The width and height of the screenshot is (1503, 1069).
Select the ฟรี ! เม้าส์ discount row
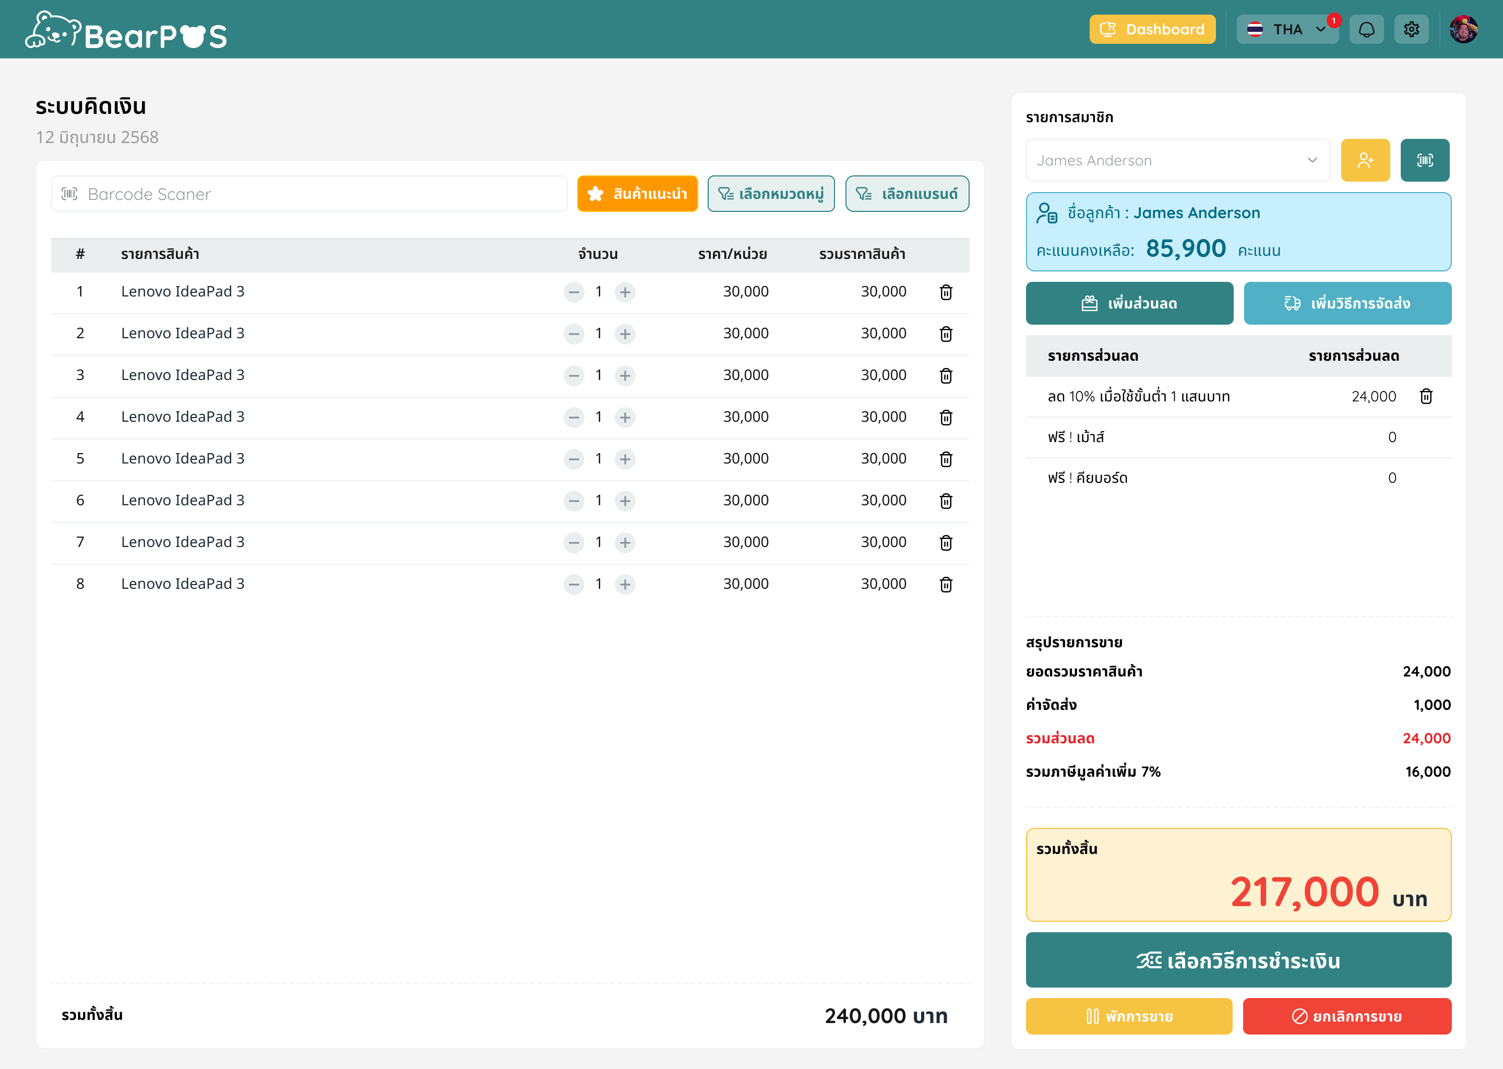(x=1238, y=437)
